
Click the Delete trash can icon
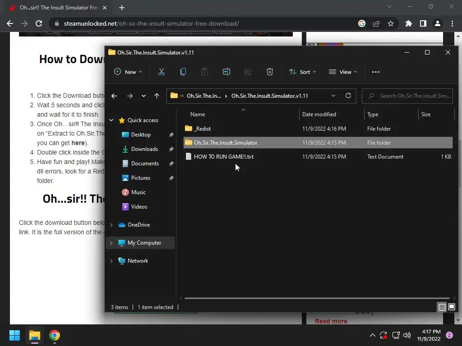[x=270, y=72]
